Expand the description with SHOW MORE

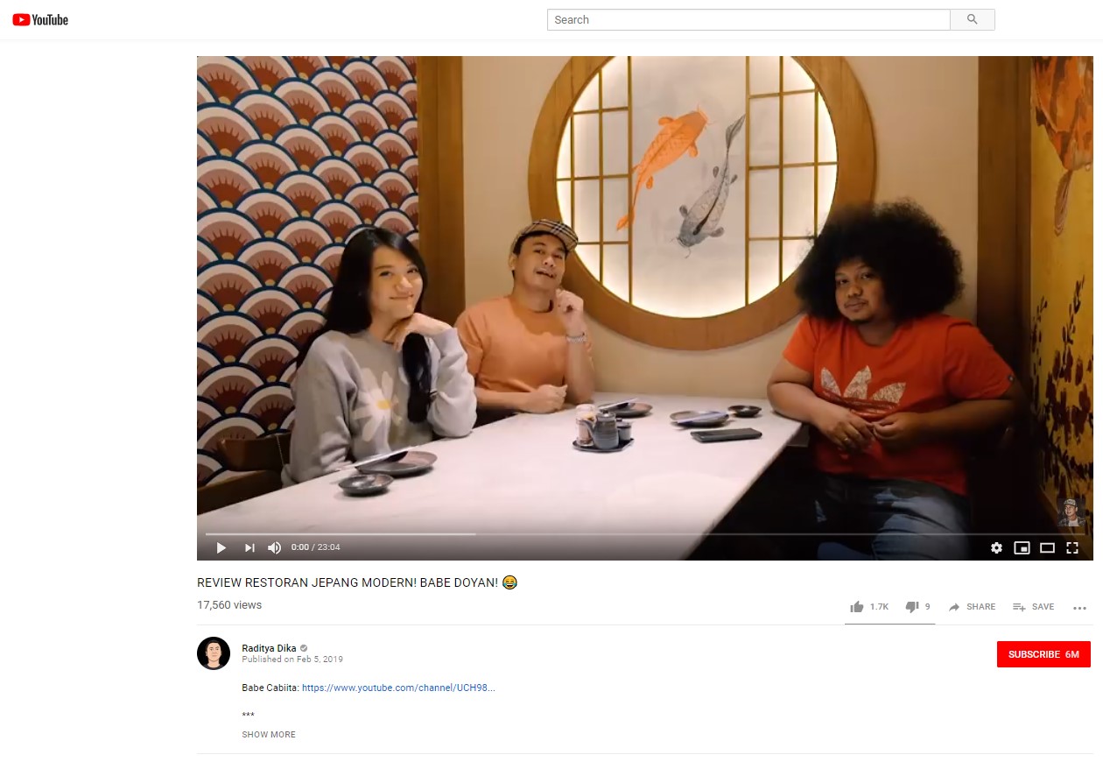[268, 735]
